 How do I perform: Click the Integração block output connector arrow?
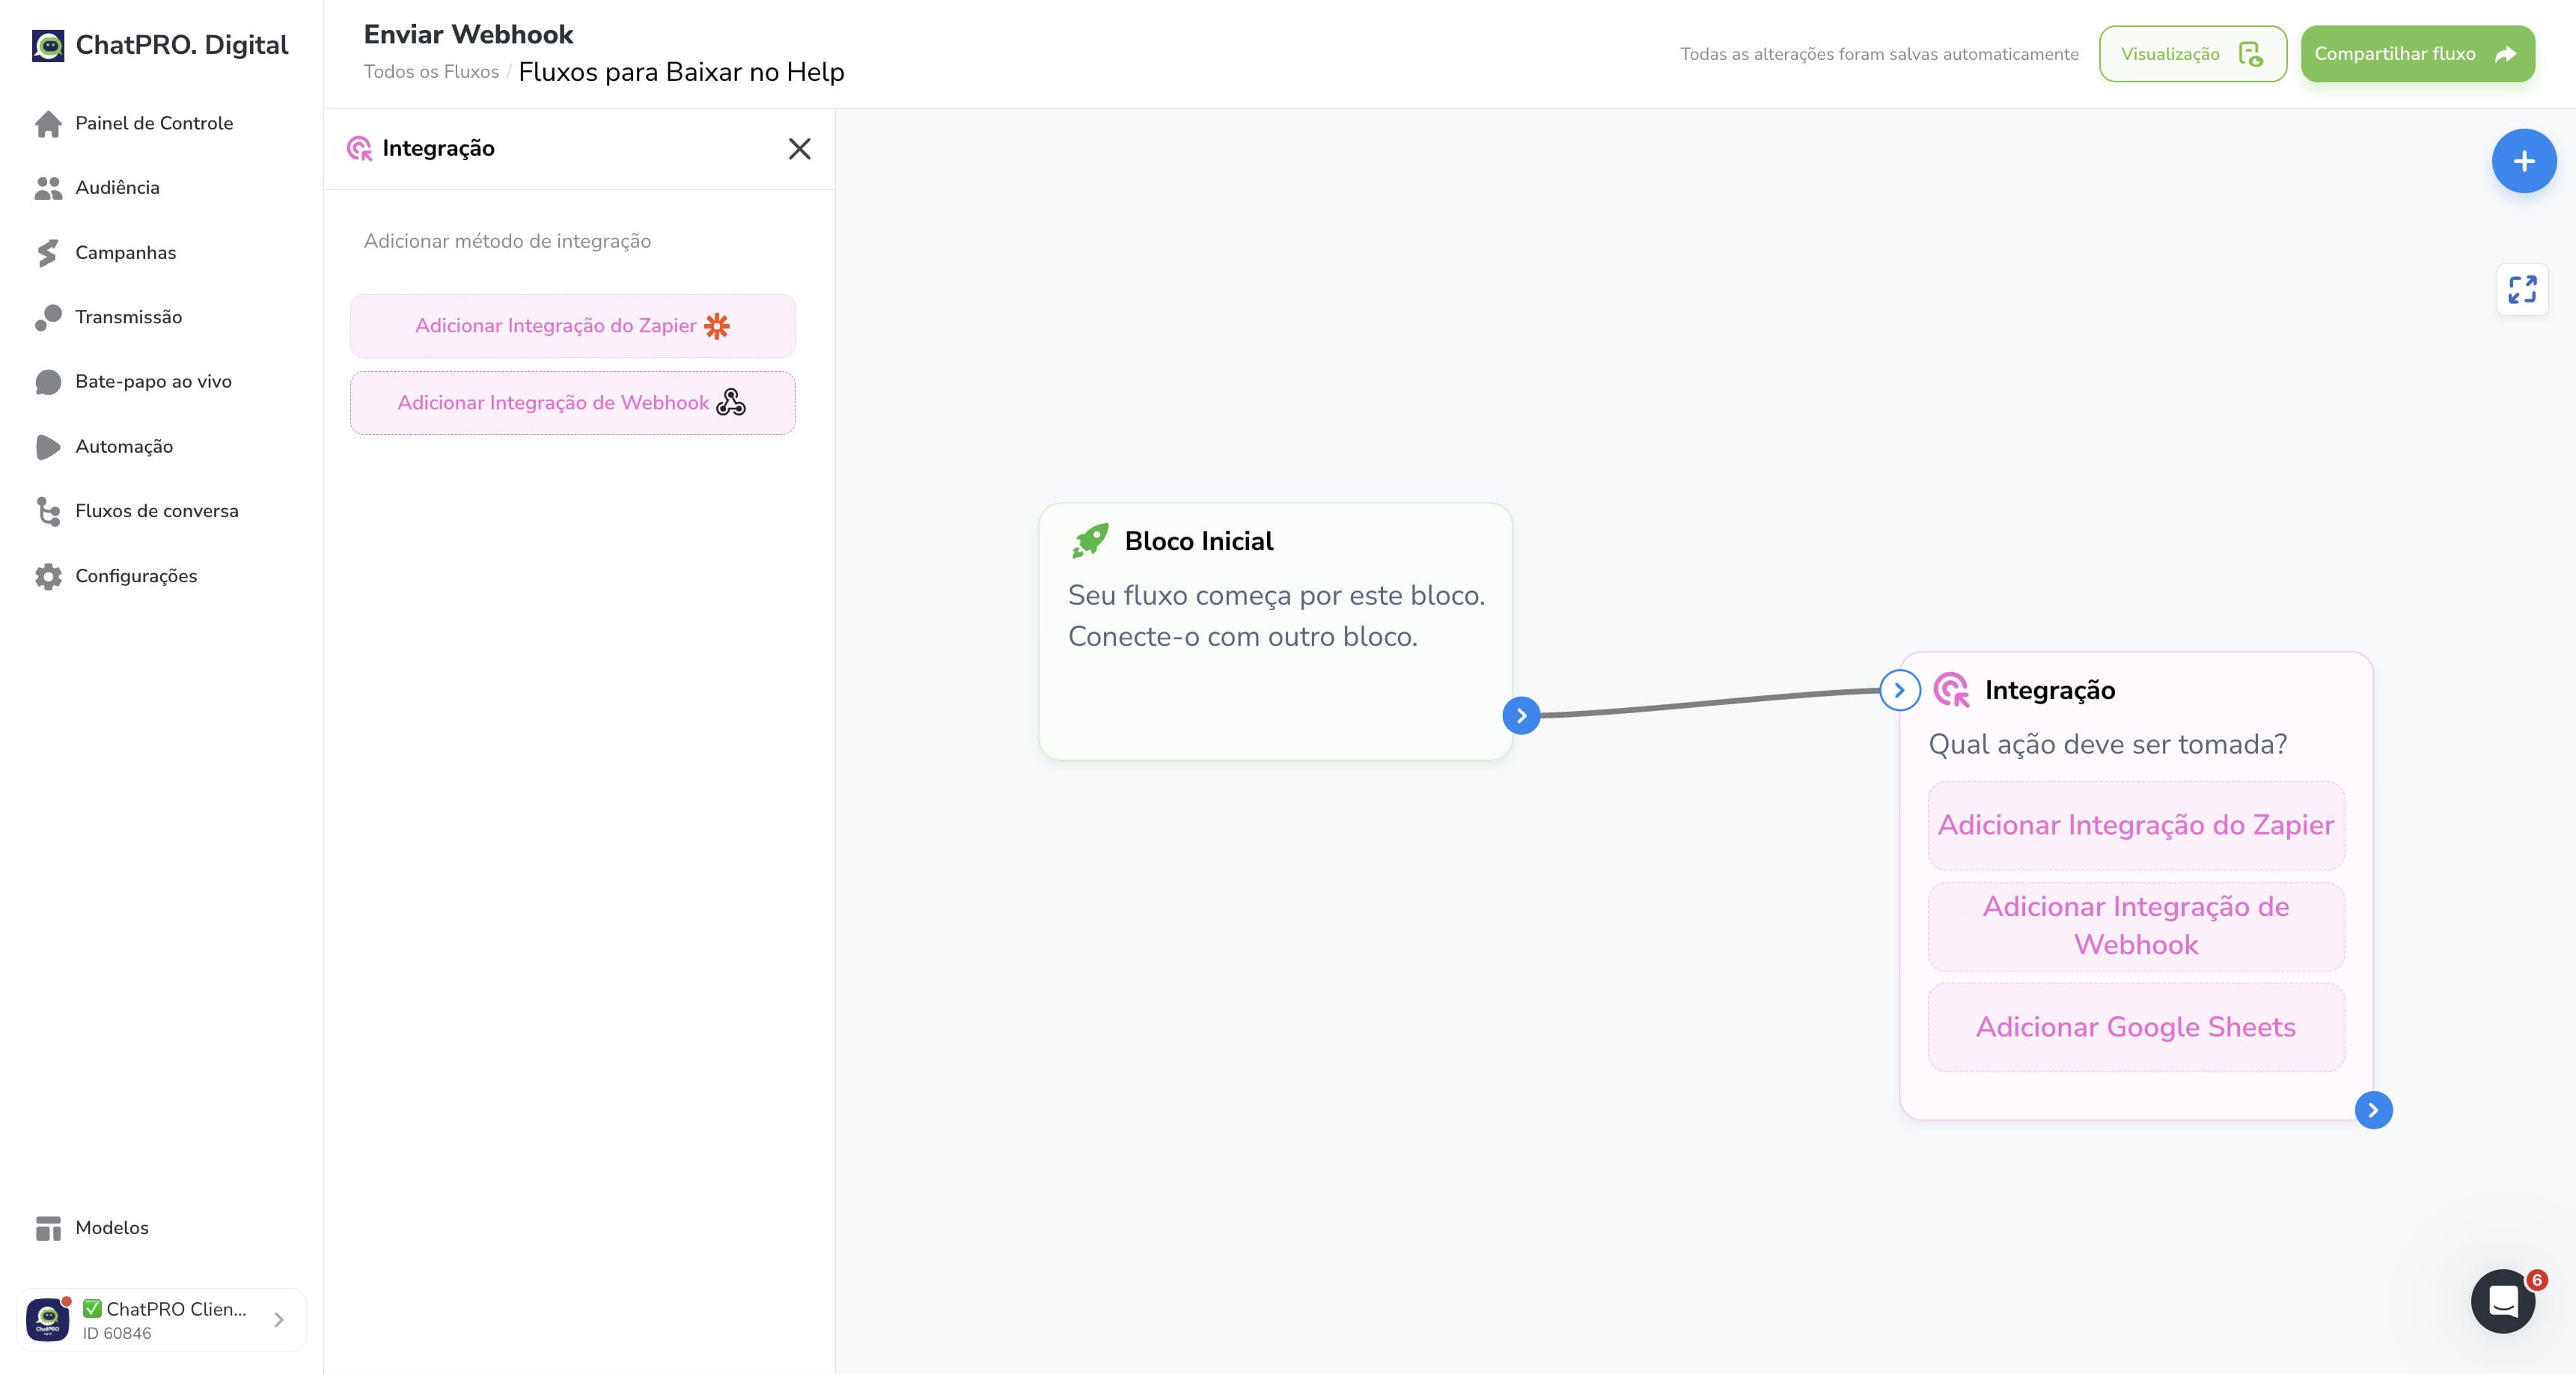(x=2373, y=1110)
